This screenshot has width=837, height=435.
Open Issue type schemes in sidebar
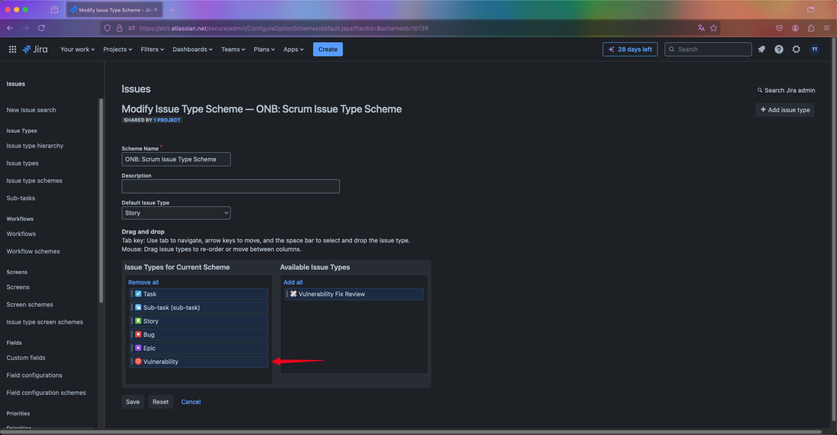34,180
